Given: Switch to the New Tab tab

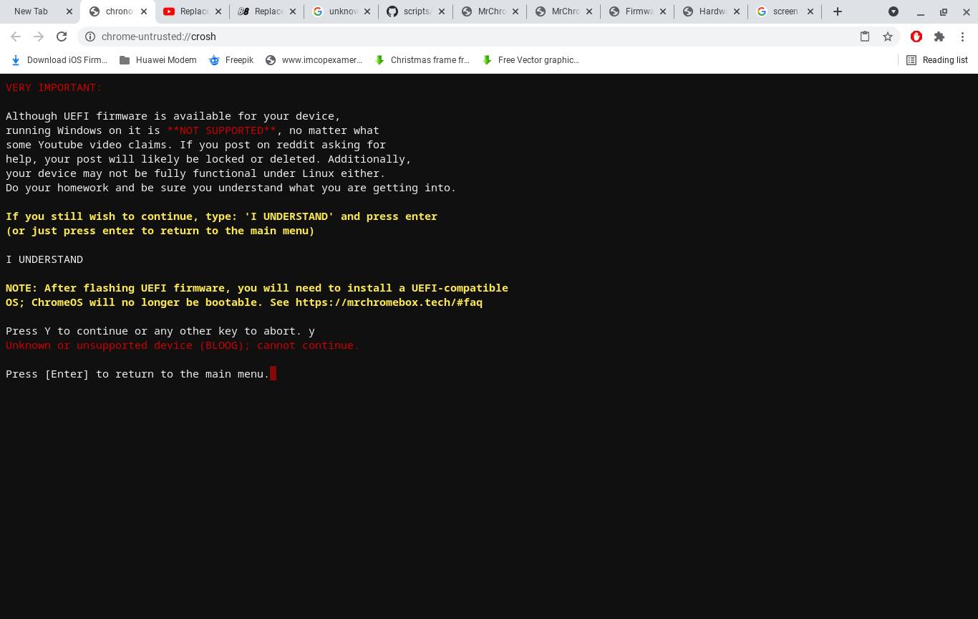Looking at the screenshot, I should pyautogui.click(x=40, y=11).
